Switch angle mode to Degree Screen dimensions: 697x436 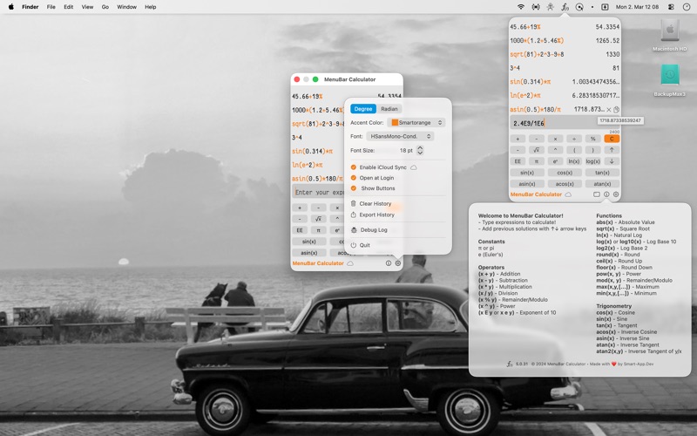pos(363,108)
